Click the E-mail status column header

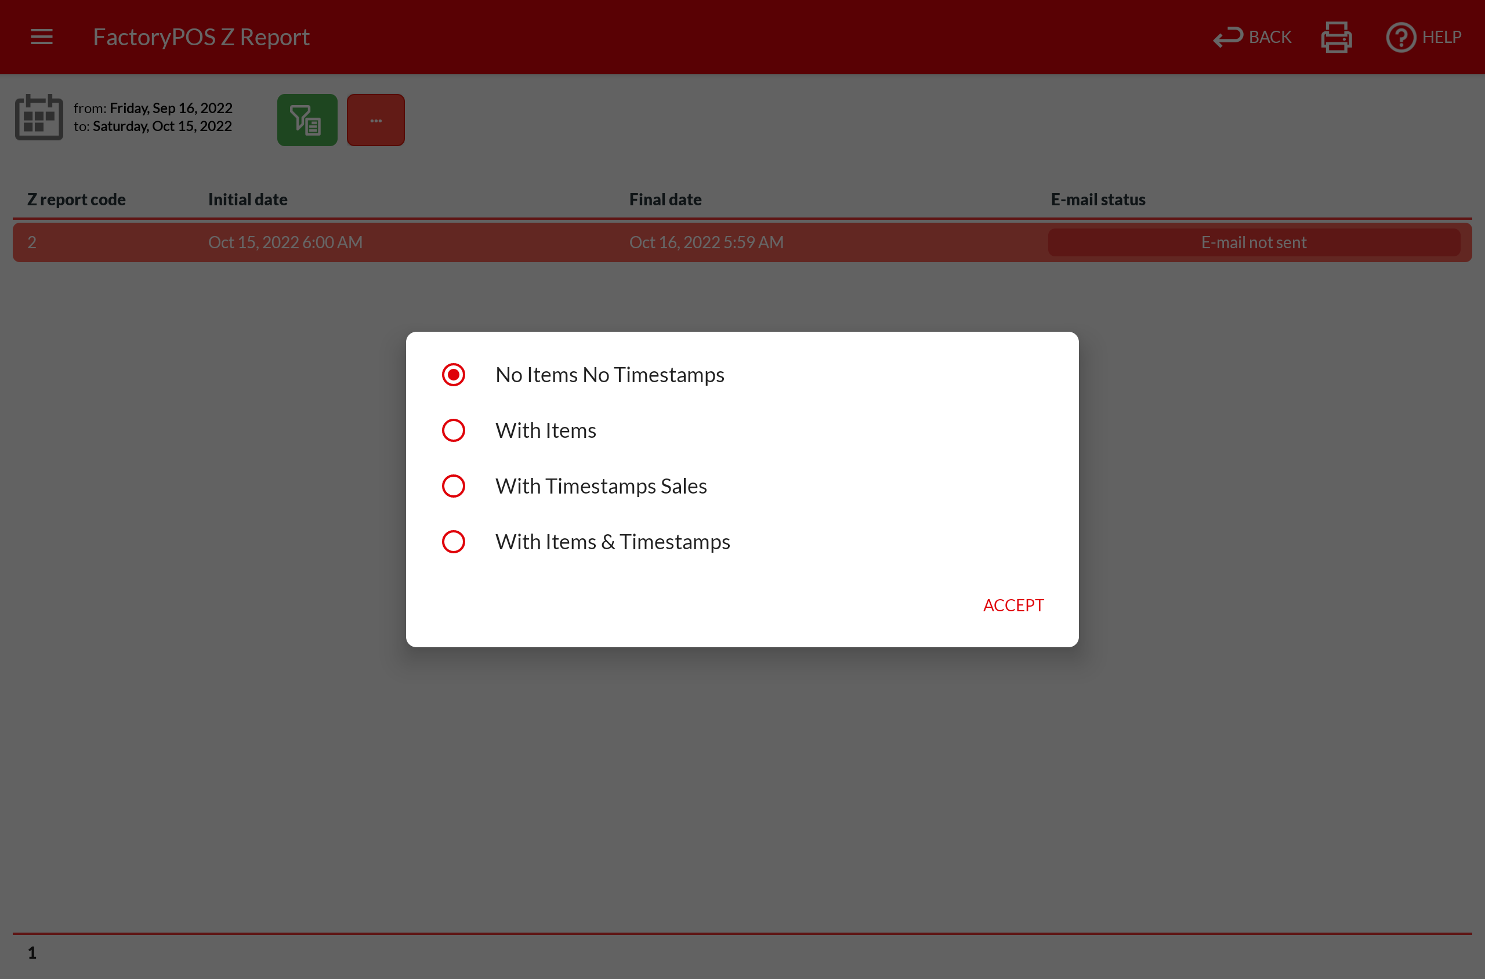[x=1097, y=199]
